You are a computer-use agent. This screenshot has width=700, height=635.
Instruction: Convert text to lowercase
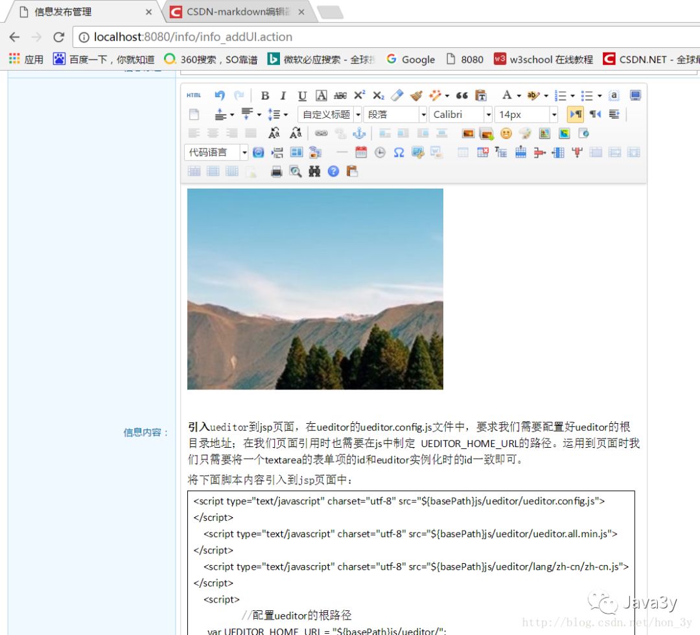[296, 133]
